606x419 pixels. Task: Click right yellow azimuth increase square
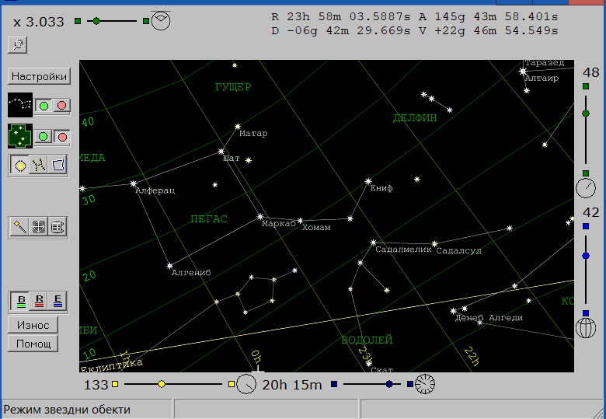point(231,384)
